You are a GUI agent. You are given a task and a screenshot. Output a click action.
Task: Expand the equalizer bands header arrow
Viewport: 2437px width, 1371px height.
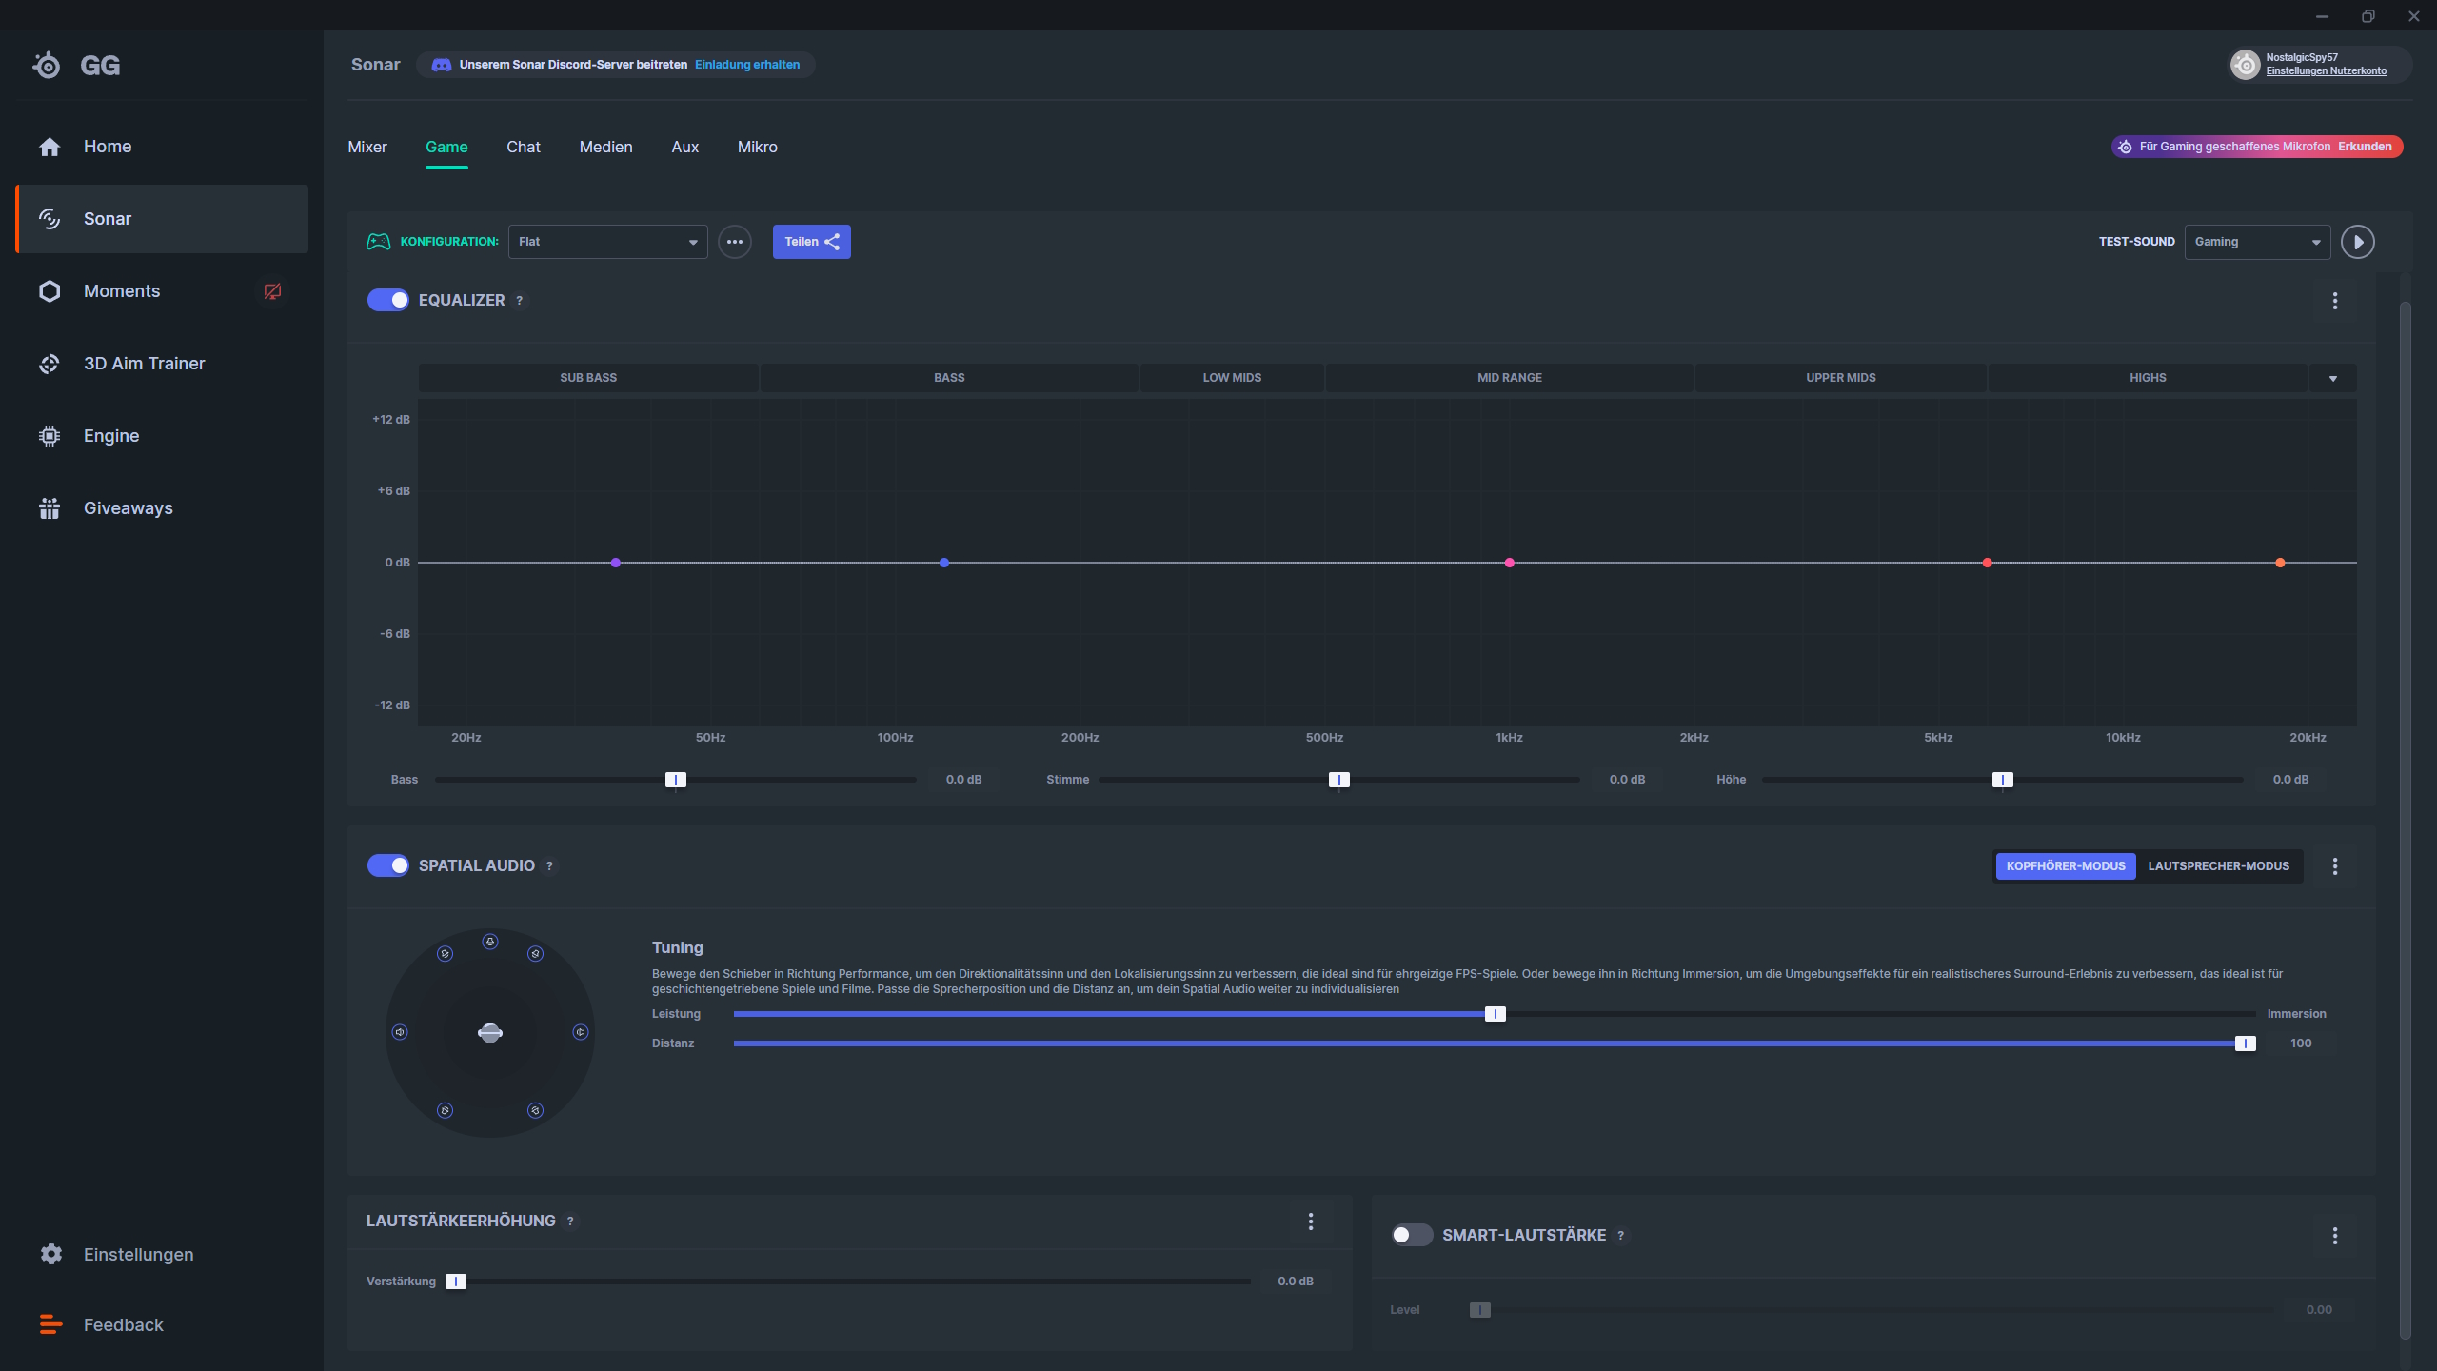pyautogui.click(x=2332, y=379)
